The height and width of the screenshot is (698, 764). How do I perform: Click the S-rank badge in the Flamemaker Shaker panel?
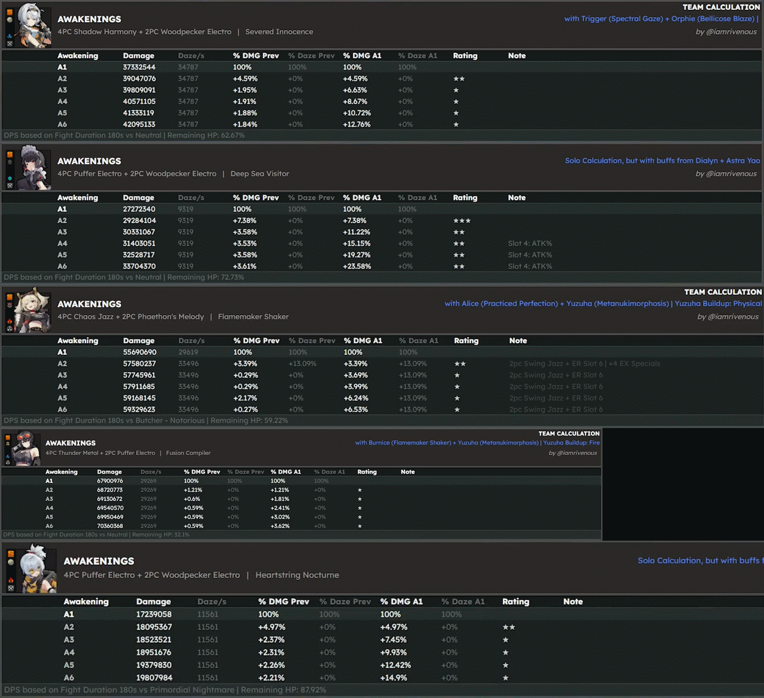point(10,297)
